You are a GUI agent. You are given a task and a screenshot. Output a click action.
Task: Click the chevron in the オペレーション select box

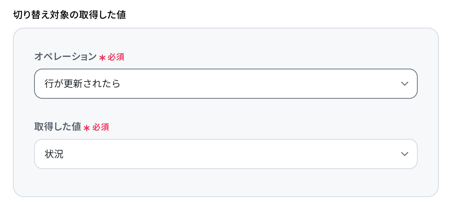coord(404,84)
